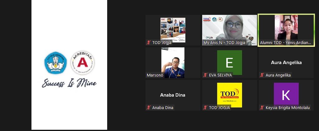The height and width of the screenshot is (131, 319).
Task: Click muted mic icon beside Anaba Dina label
Action: coord(149,107)
